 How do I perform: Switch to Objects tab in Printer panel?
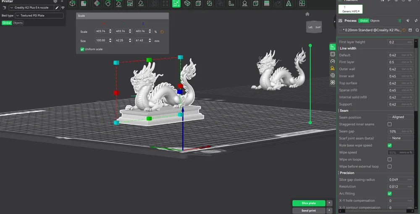18,23
